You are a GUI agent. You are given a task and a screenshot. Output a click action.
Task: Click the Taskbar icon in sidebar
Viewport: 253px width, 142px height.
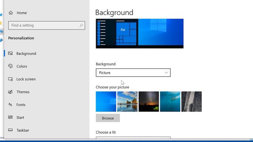click(x=10, y=130)
